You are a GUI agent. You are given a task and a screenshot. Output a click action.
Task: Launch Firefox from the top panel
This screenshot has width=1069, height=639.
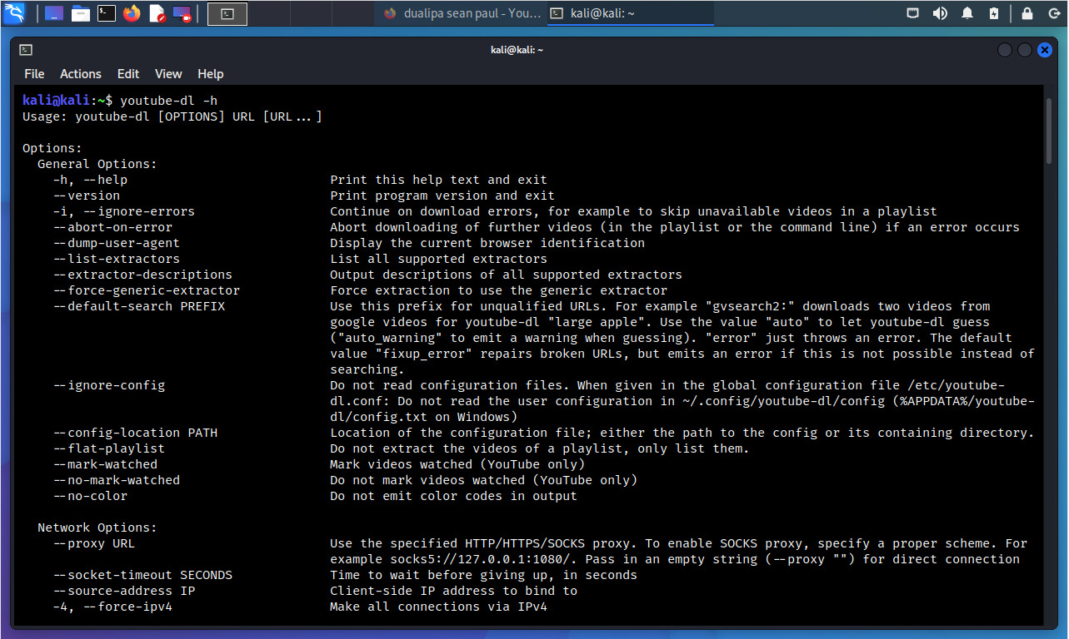pyautogui.click(x=132, y=13)
